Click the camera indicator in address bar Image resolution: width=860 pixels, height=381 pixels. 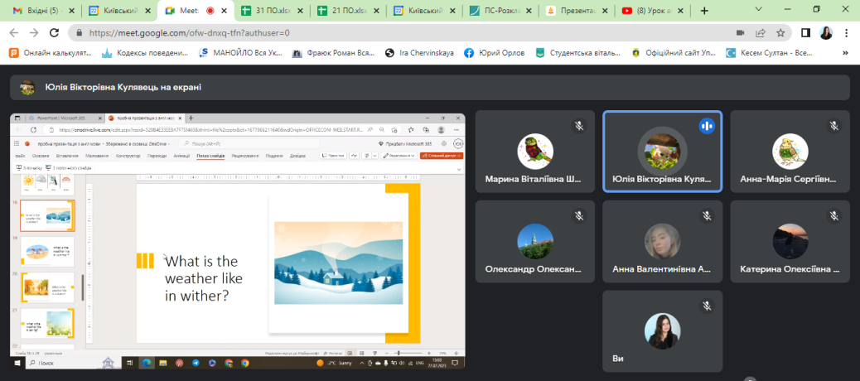point(740,33)
